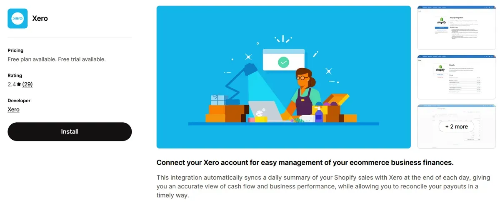Click the laptop in the hero illustration
This screenshot has width=500, height=205.
267,110
